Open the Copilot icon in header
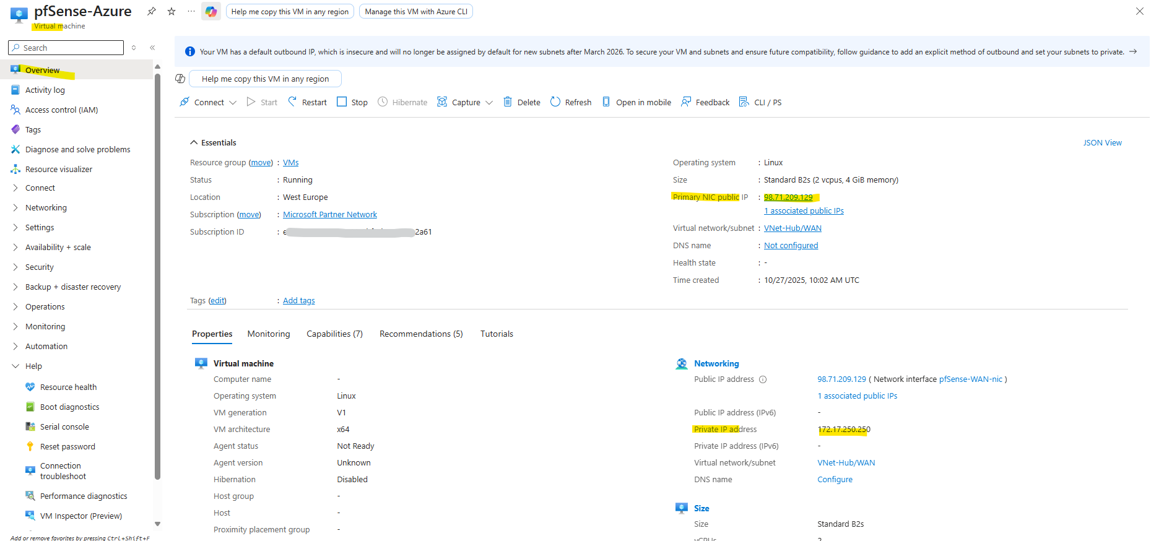Viewport: 1151px width, 541px height. pos(211,12)
